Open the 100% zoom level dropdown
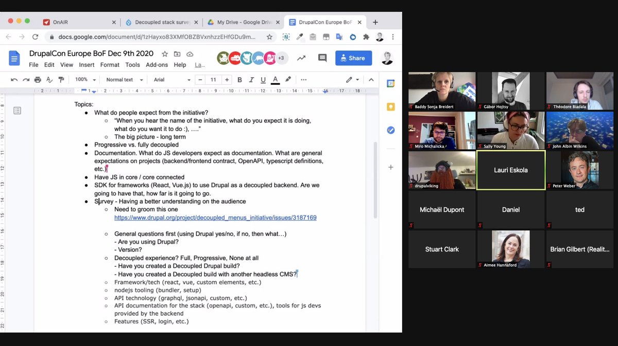The image size is (618, 346). (85, 80)
